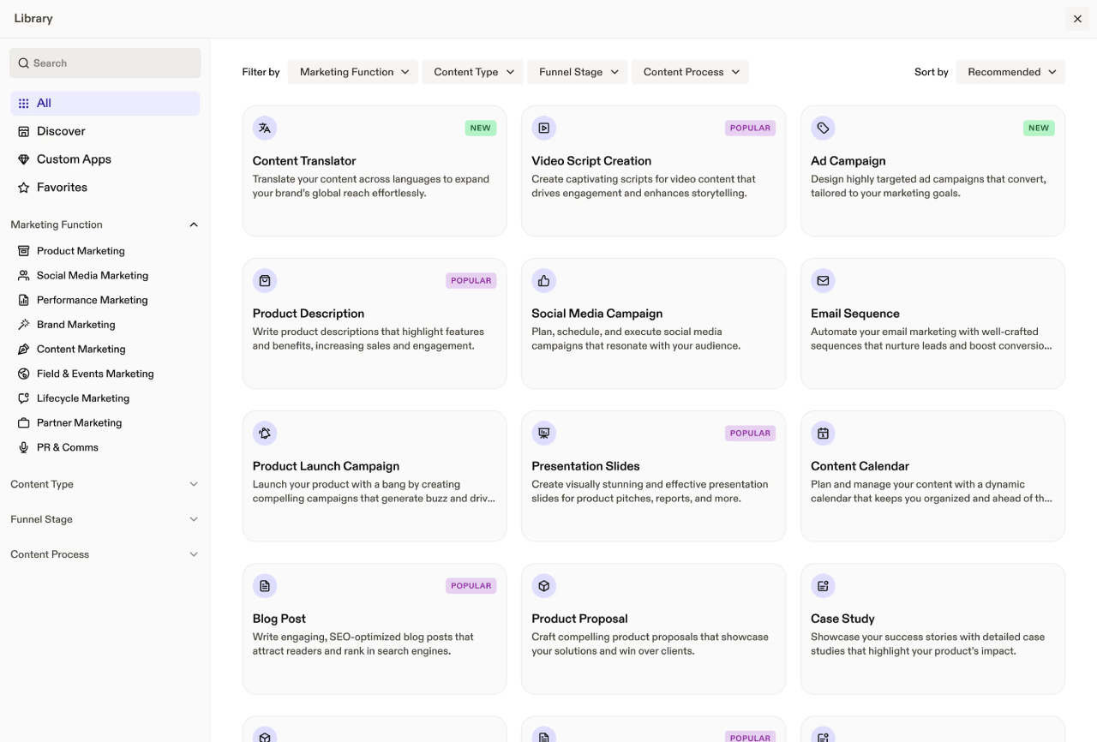
Task: Open the Recommended sort dropdown
Action: coord(1010,72)
